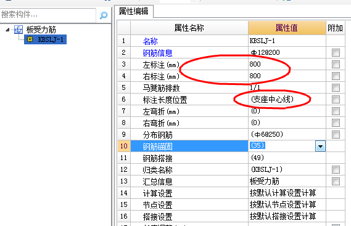Image resolution: width=351 pixels, height=226 pixels.
Task: Check the 汇总信息 附加 checkbox
Action: [336, 181]
